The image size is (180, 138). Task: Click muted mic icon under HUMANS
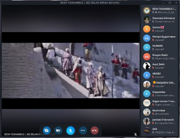pos(153,49)
